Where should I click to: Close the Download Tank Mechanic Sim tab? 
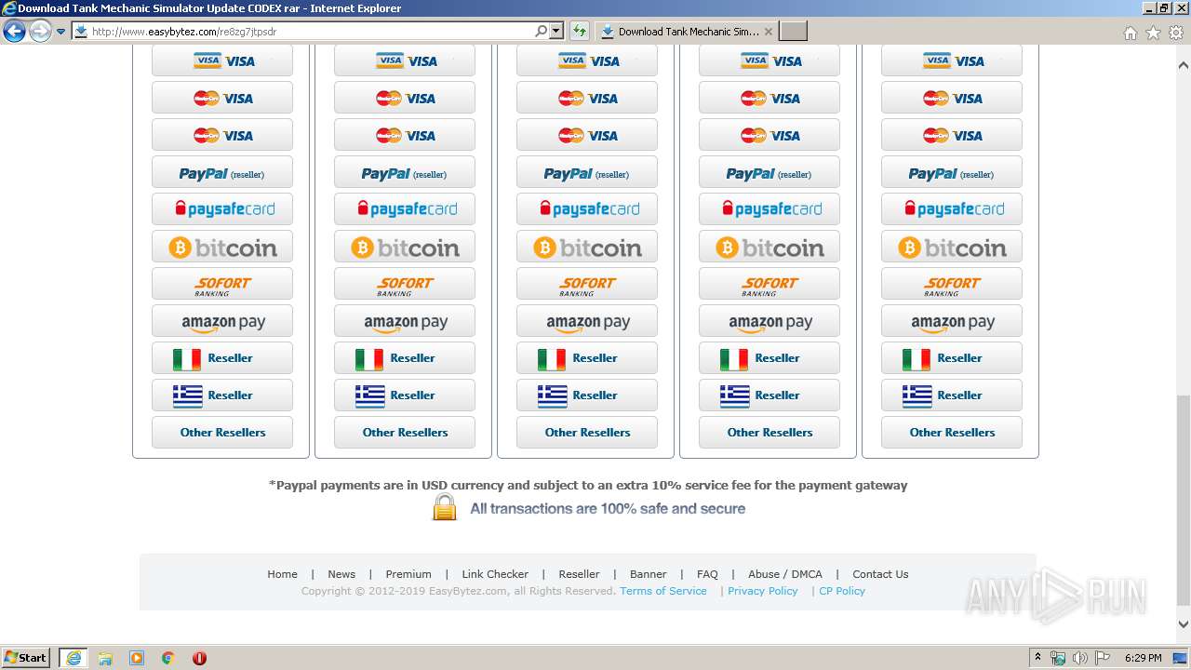[768, 32]
